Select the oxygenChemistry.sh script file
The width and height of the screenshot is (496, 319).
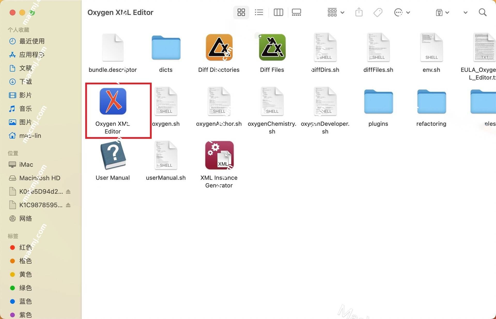point(272,101)
